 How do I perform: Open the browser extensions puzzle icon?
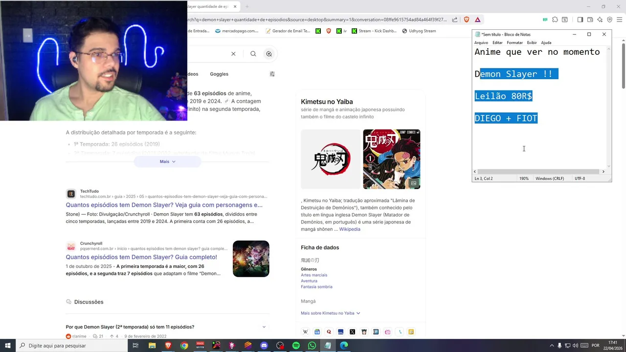(555, 20)
